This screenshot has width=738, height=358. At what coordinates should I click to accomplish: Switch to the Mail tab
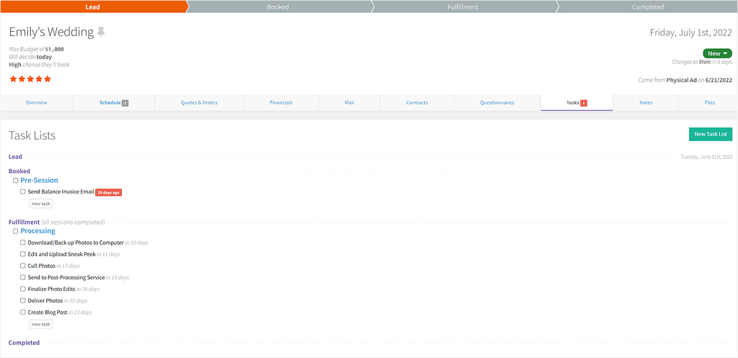pos(349,102)
